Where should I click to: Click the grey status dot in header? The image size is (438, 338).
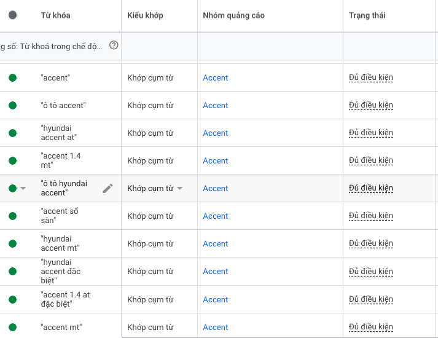click(x=13, y=15)
